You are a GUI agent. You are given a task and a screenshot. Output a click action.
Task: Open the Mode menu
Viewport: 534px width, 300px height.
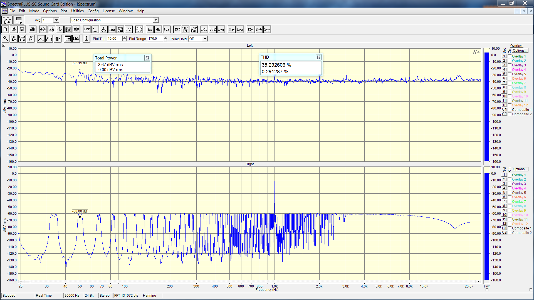(x=34, y=11)
